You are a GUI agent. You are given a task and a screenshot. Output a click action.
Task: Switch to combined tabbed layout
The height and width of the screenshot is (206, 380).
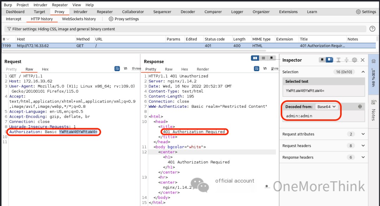272,58
